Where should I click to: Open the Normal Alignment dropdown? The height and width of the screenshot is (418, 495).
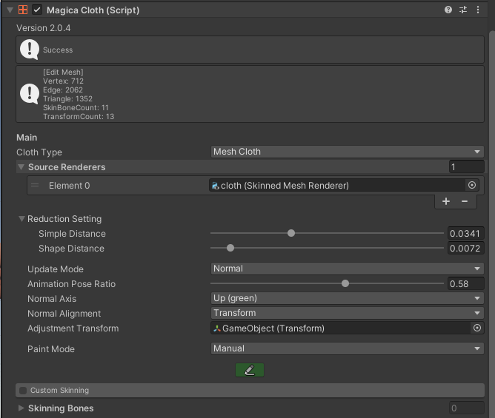(x=347, y=313)
